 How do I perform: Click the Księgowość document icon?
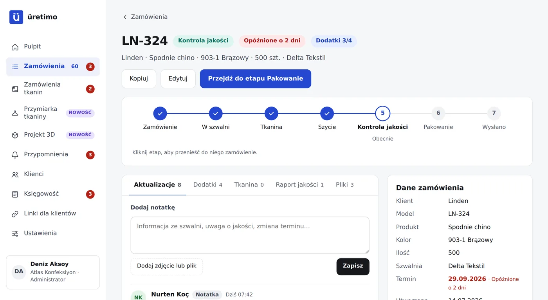coord(15,194)
